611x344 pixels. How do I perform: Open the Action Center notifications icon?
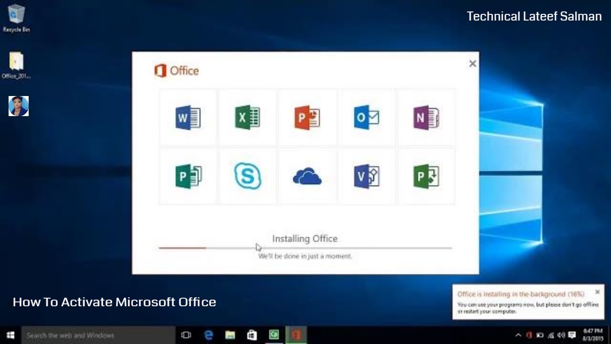[x=572, y=335]
